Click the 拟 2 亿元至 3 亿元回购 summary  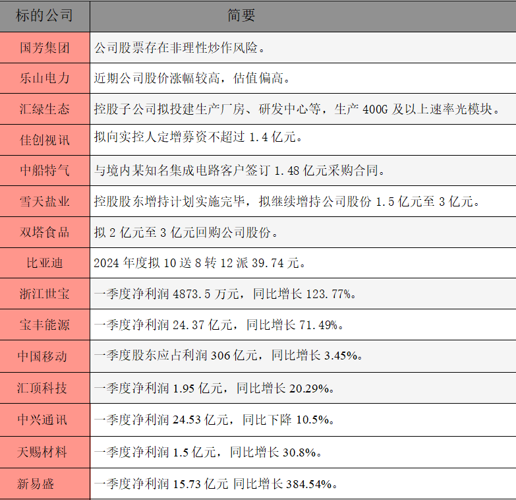(186, 233)
